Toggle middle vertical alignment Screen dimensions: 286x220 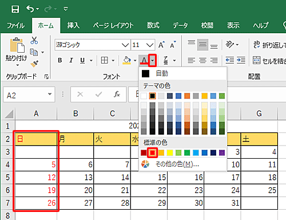click(202, 45)
